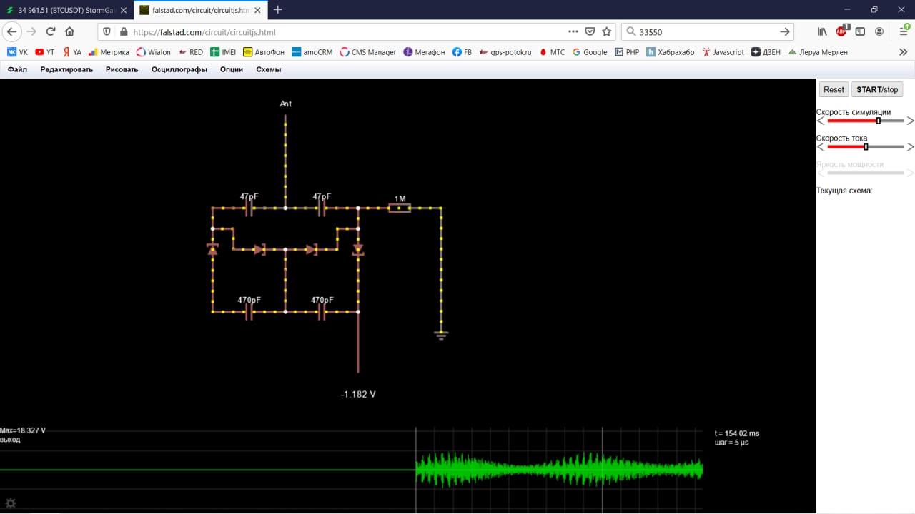Decrease current speed with left arrow

(821, 147)
